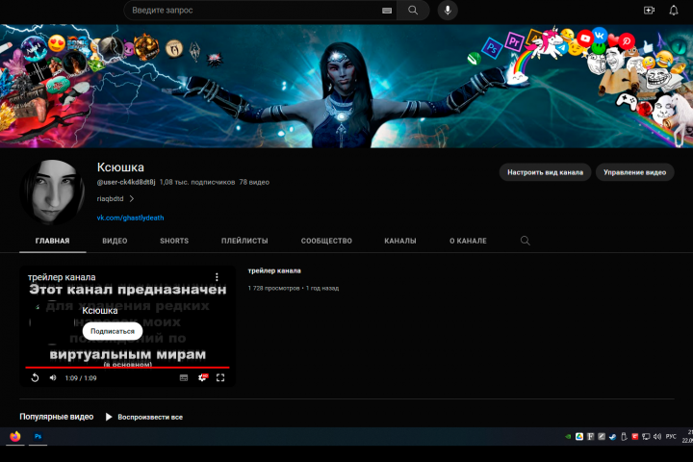Click the channel banner image
The image size is (693, 462).
tap(346, 86)
